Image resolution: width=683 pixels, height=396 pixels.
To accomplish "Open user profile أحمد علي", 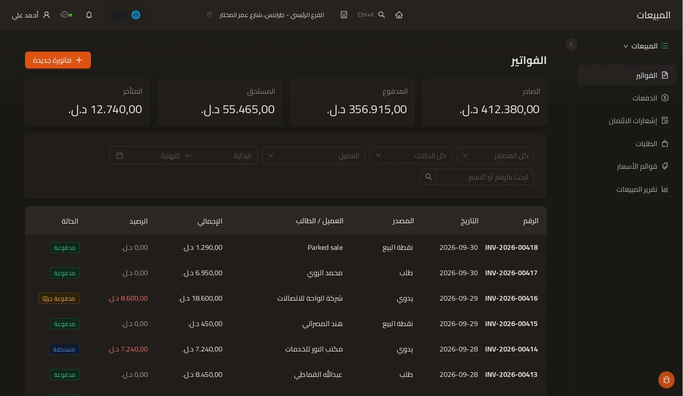I will pyautogui.click(x=31, y=15).
